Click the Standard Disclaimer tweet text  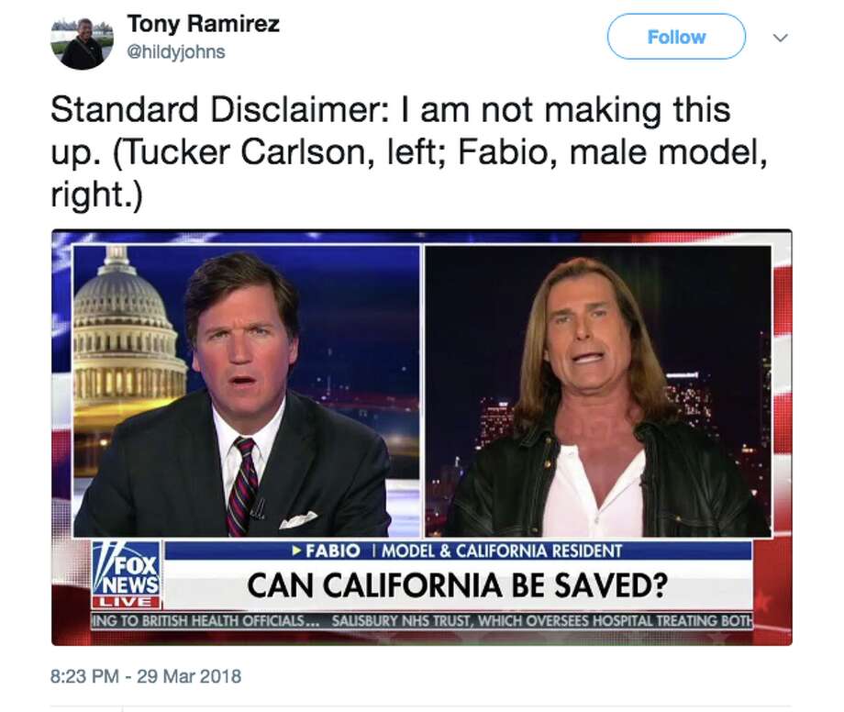coord(409,151)
